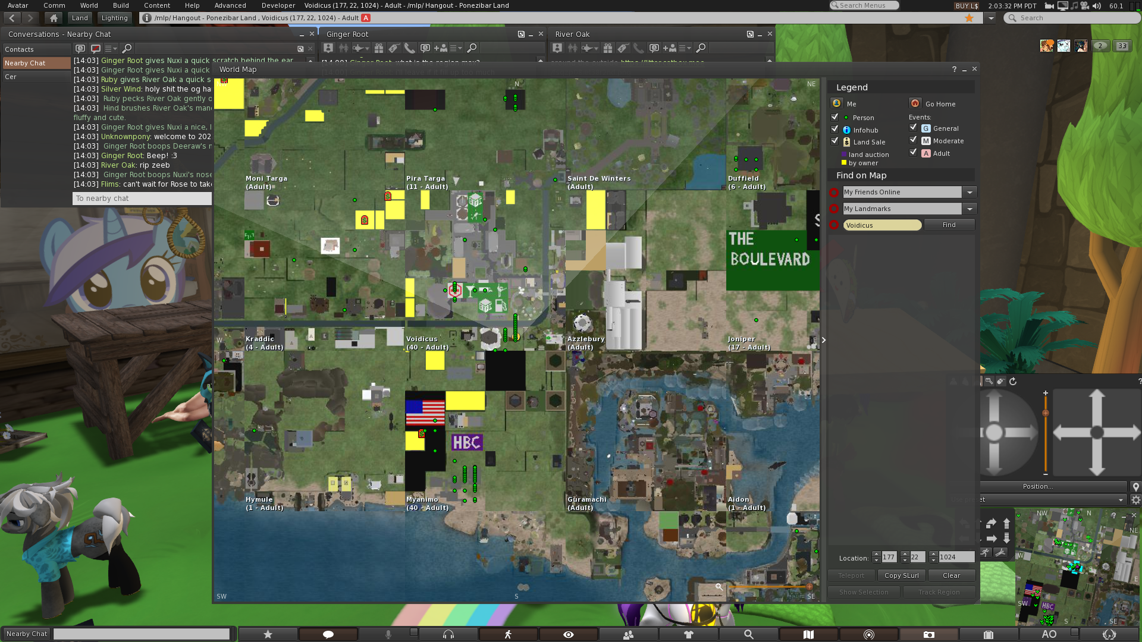Expand the My Friends Online dropdown
Image resolution: width=1142 pixels, height=642 pixels.
(970, 192)
